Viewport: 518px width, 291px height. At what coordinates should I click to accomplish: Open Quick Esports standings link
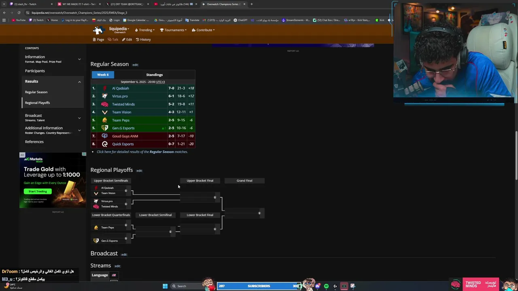pos(123,144)
